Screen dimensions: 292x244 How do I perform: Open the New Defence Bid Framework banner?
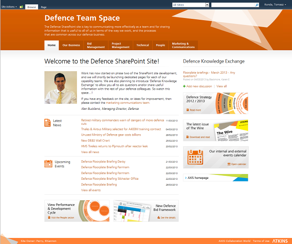click(146, 211)
